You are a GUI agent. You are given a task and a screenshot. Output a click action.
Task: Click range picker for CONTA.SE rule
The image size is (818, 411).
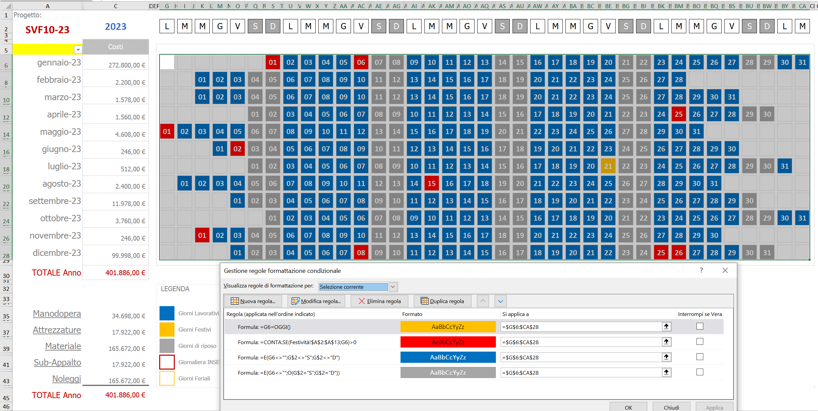click(666, 342)
